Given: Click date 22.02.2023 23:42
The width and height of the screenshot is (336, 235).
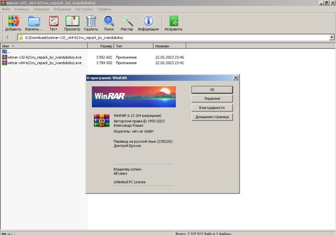Looking at the screenshot, I should [169, 63].
